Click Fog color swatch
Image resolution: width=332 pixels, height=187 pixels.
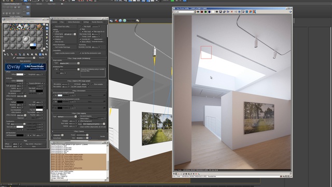click(39, 110)
